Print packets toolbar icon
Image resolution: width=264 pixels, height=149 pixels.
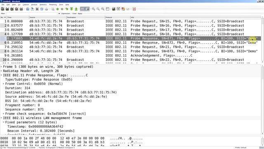47,9
